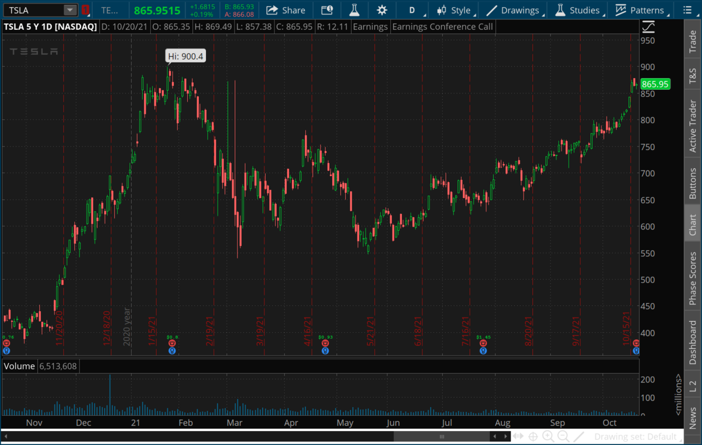Click the D time frame button
The height and width of the screenshot is (445, 702).
(412, 10)
